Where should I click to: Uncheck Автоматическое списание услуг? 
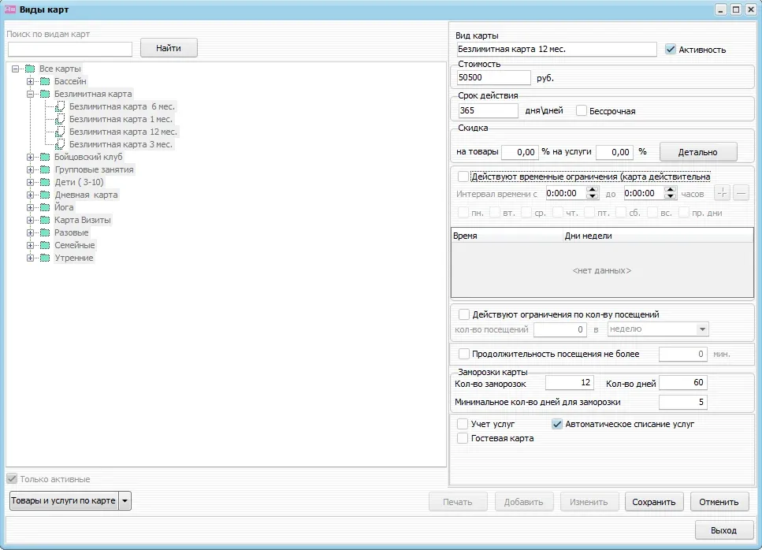[557, 424]
